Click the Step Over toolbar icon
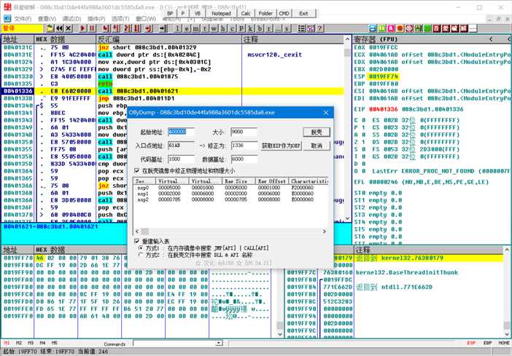Viewport: 512px width, 356px height. pyautogui.click(x=116, y=28)
